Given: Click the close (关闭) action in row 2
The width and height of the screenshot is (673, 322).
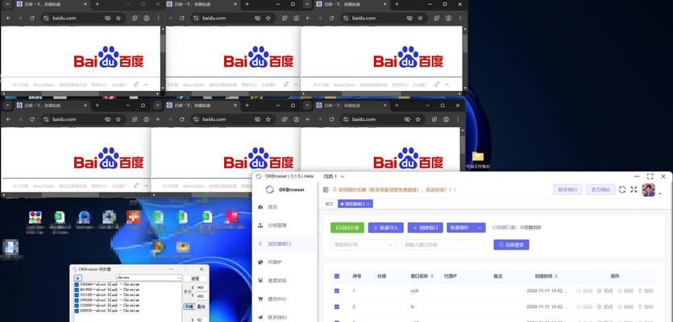Looking at the screenshot, I should (605, 307).
